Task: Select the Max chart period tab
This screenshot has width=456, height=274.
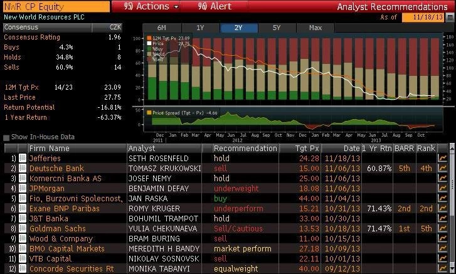Action: (315, 28)
